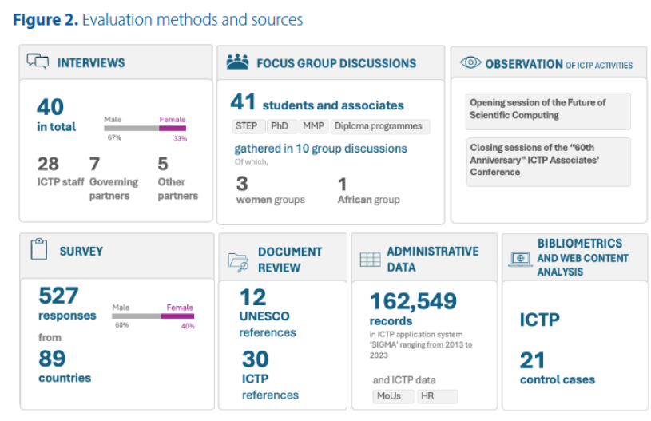
Task: Select the STEP programme tag
Action: 247,126
